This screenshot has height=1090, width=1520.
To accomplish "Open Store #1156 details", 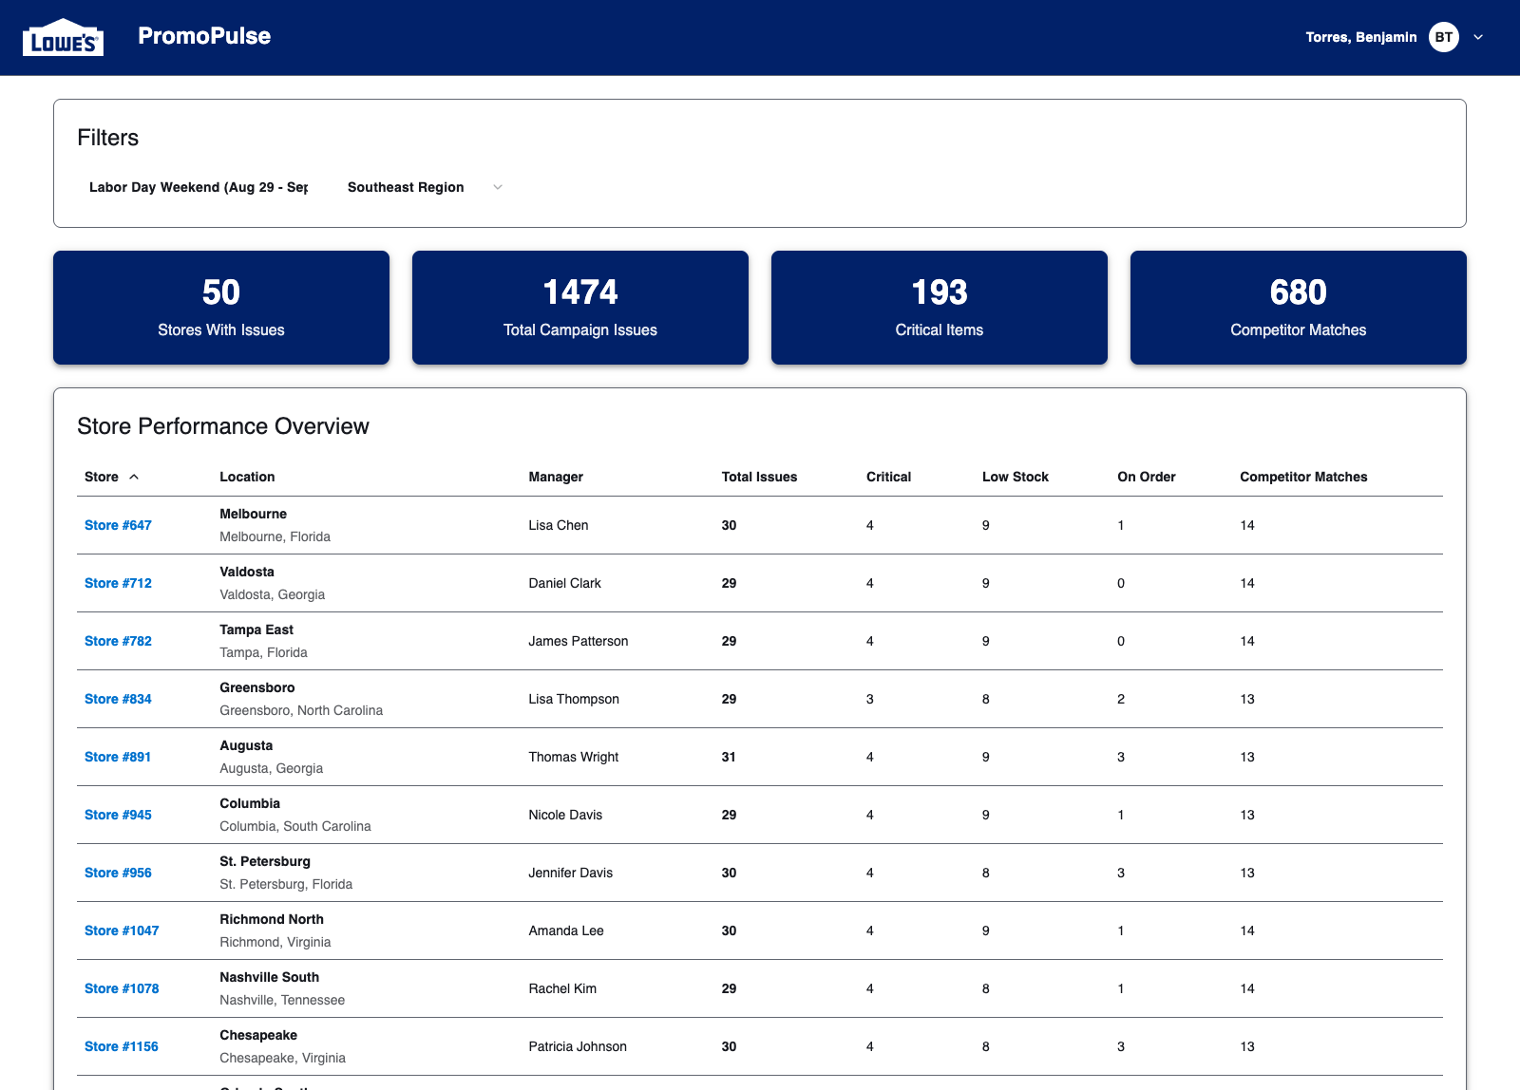I will pyautogui.click(x=121, y=1045).
